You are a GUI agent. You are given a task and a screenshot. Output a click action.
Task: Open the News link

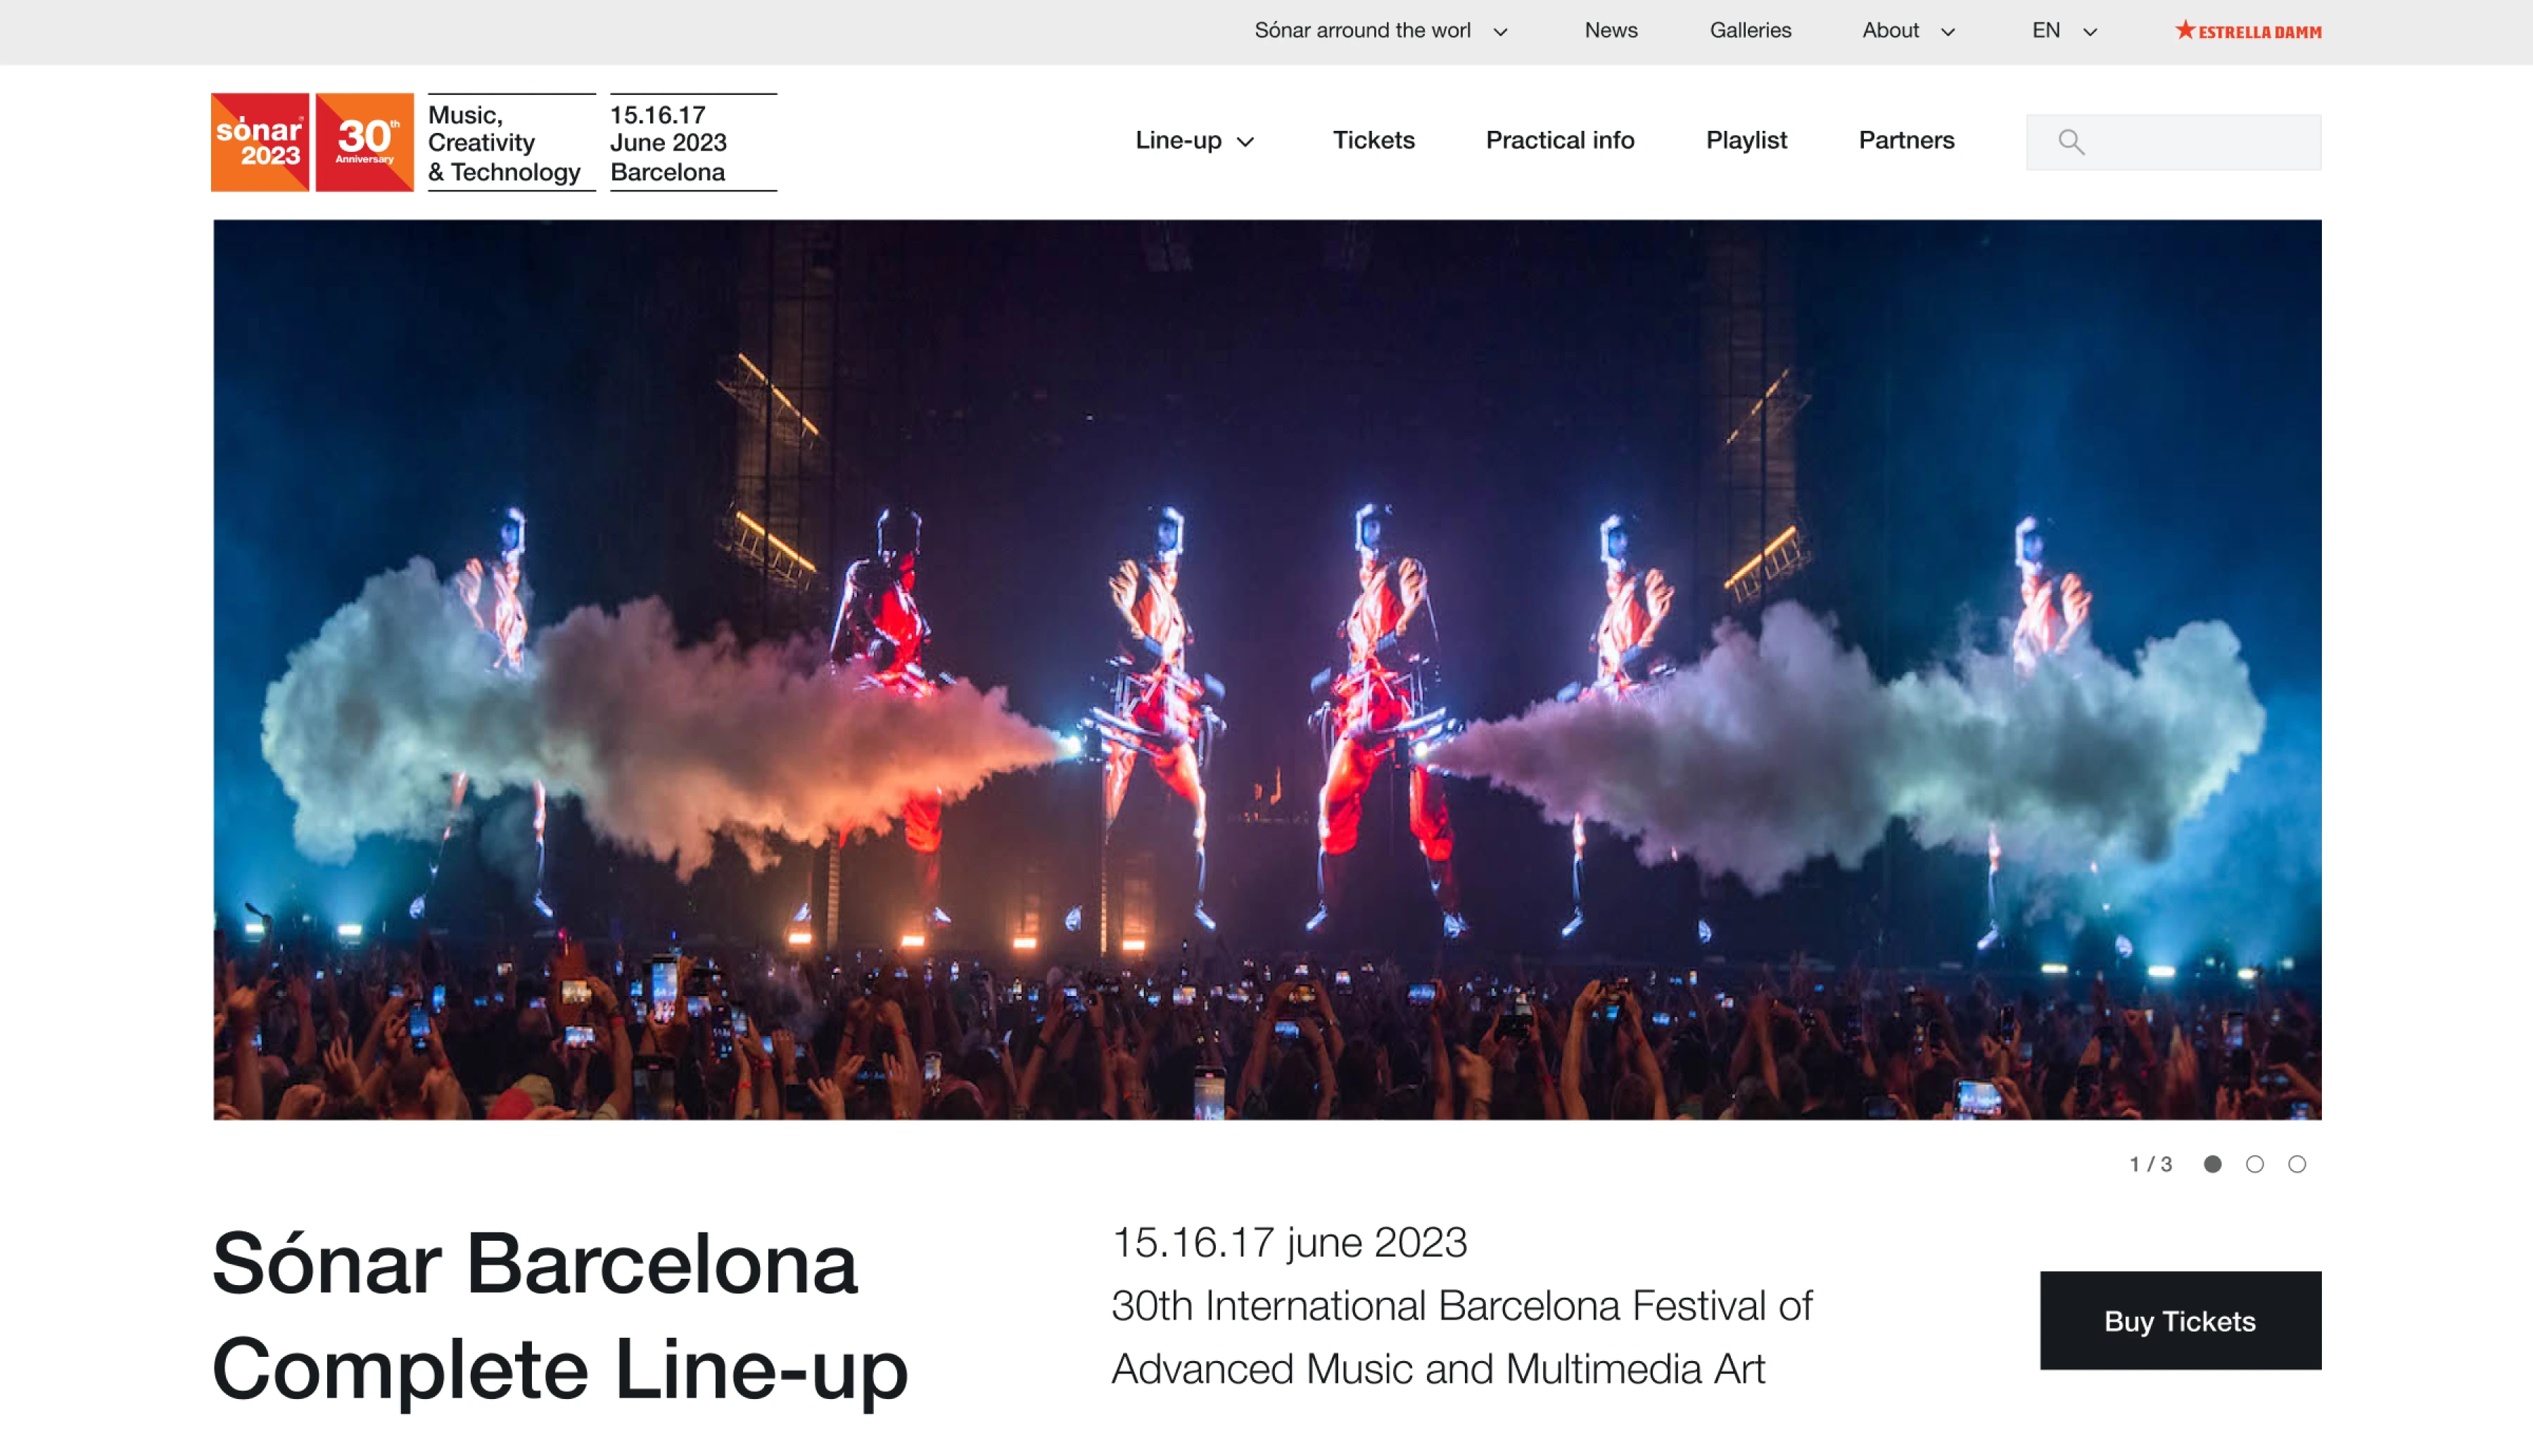click(1611, 30)
